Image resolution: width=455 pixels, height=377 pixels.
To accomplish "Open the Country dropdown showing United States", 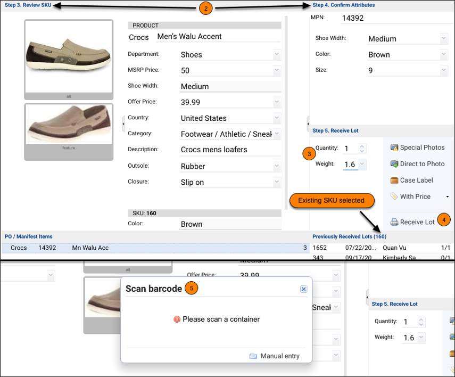I will point(277,118).
